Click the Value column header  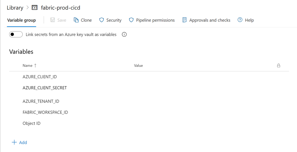point(138,66)
